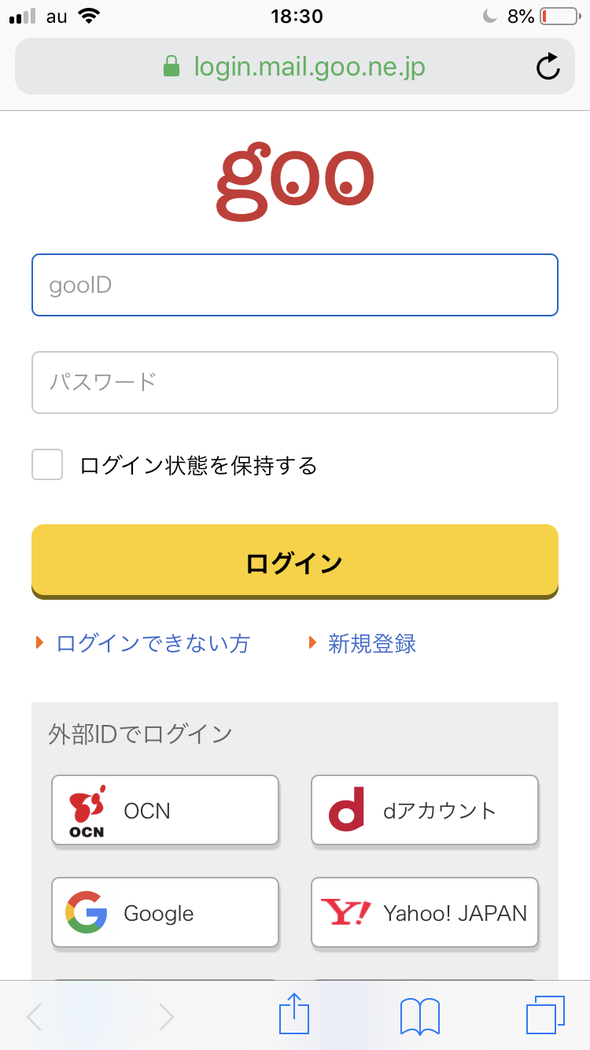This screenshot has width=590, height=1050.
Task: Show open tabs with the tabs icon
Action: [x=545, y=1015]
